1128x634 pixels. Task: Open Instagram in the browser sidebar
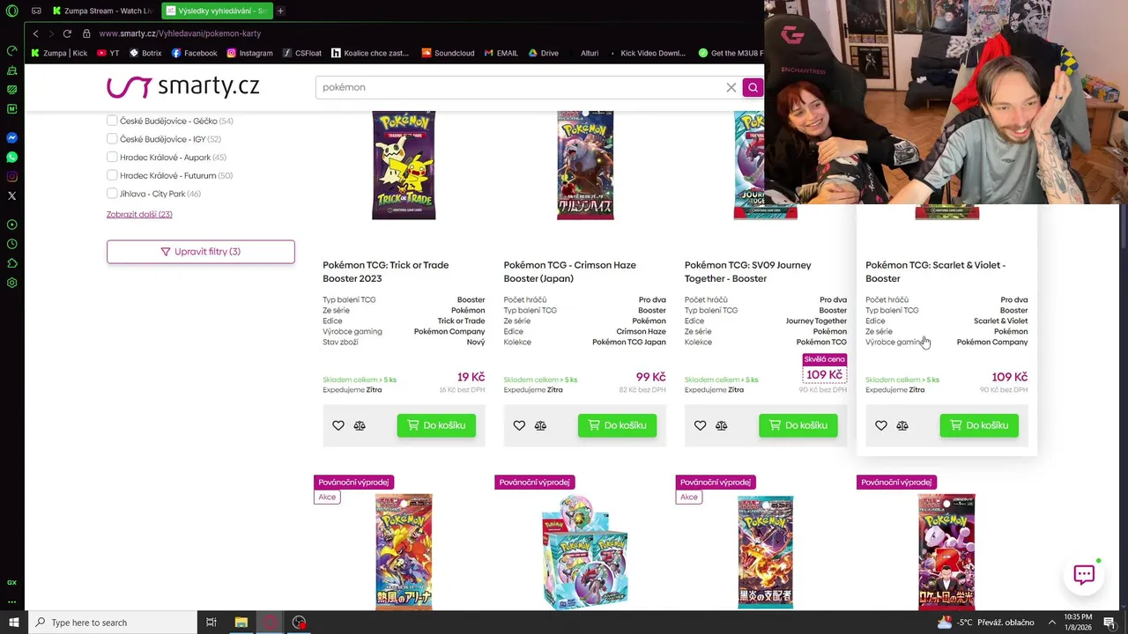tap(11, 176)
